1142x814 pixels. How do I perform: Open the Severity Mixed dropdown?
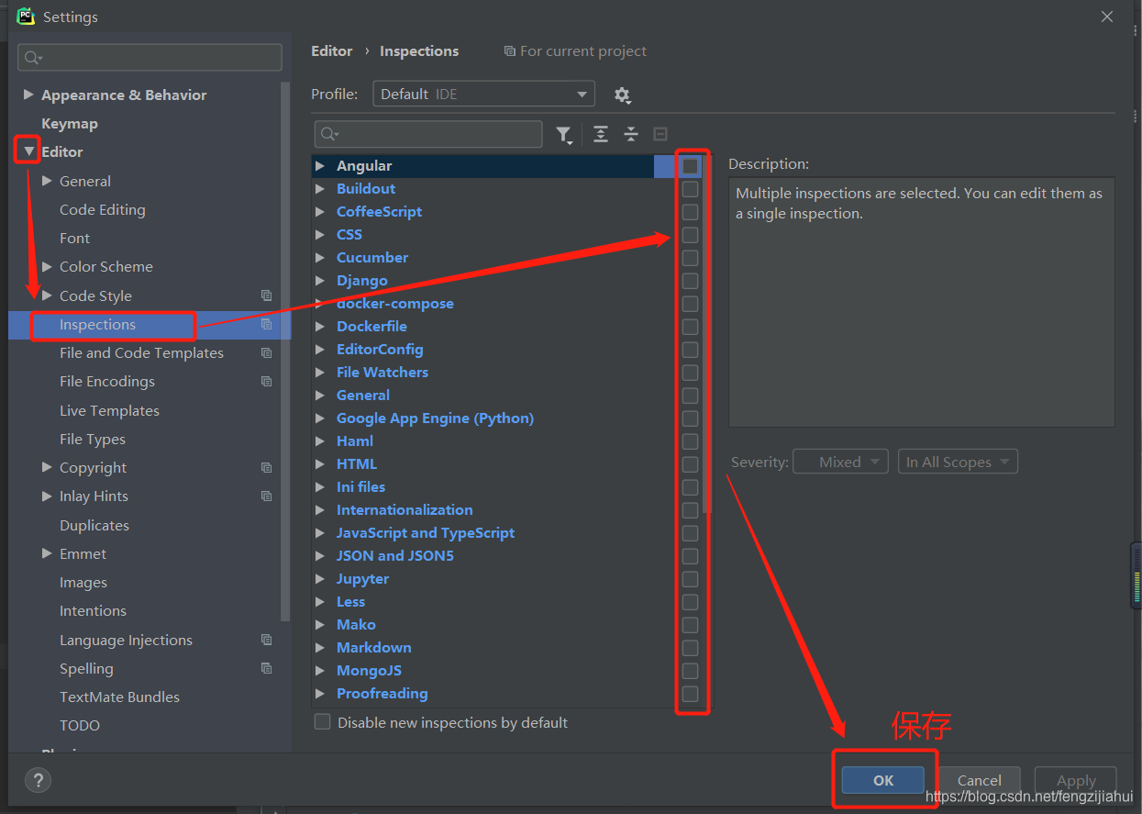click(840, 462)
